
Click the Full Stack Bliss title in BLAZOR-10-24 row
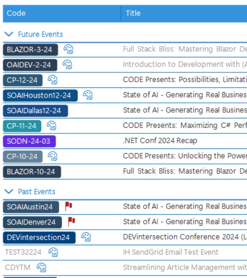(x=185, y=171)
